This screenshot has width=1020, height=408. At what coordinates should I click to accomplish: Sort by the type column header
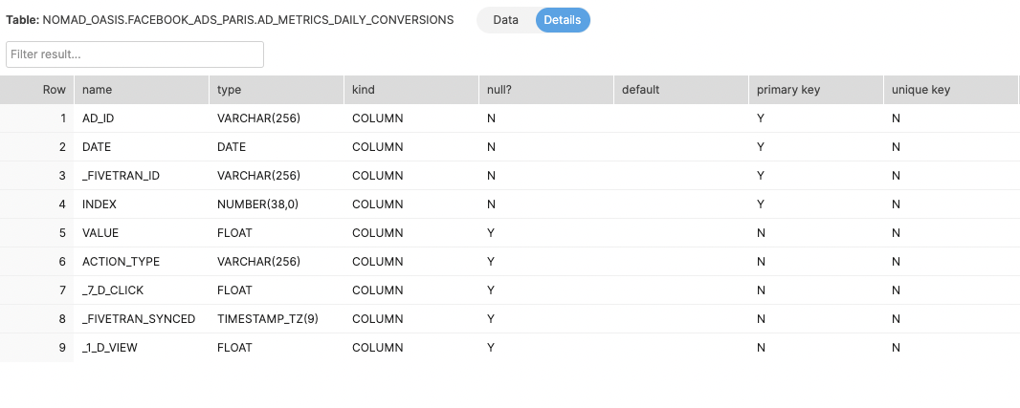click(230, 90)
